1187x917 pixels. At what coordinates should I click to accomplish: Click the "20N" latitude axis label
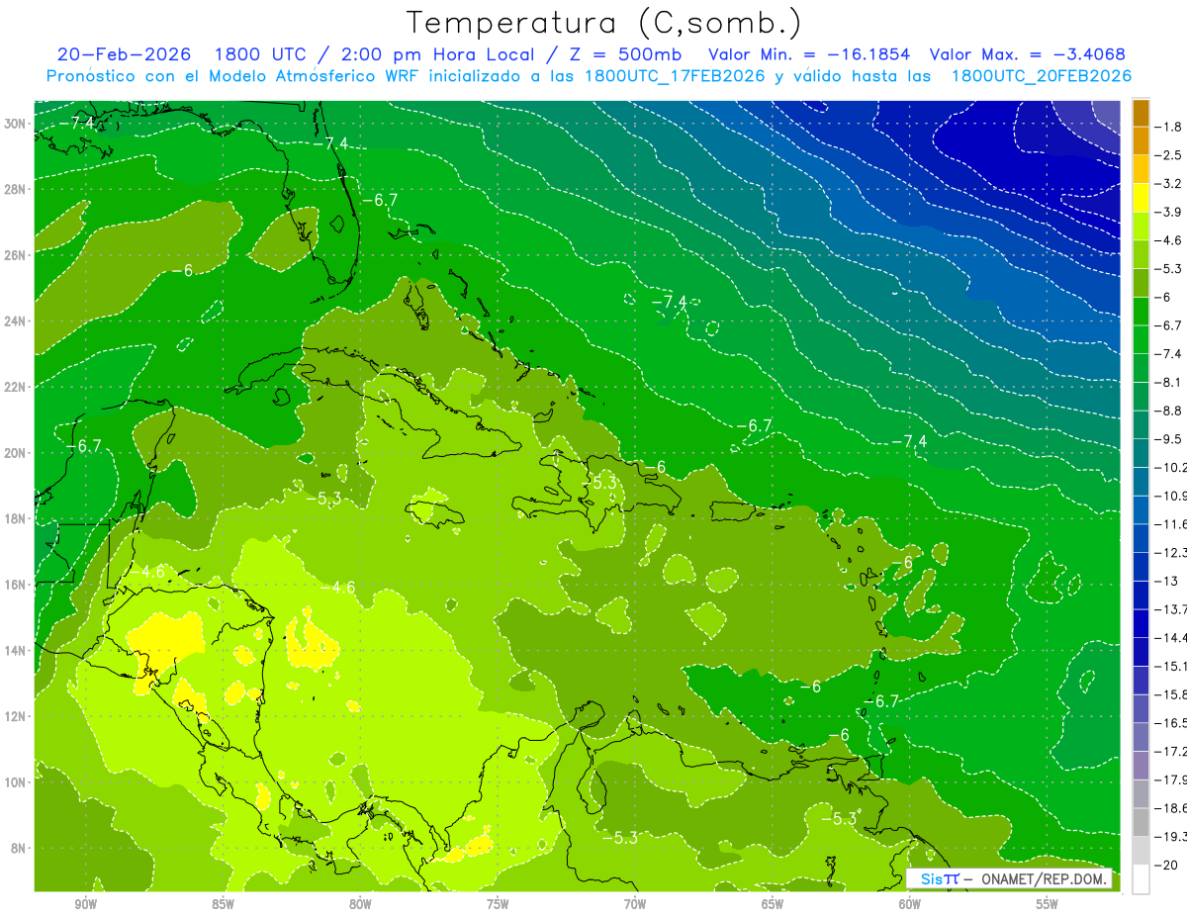[x=15, y=453]
